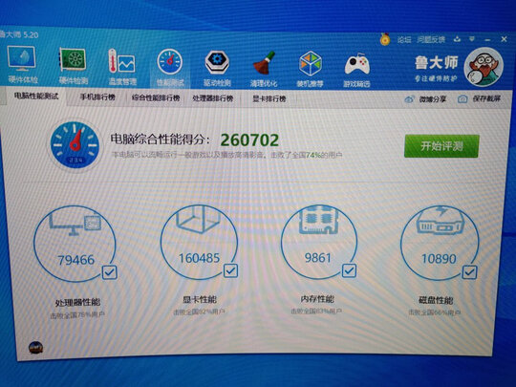Open the 问题反馈 feedback link
The width and height of the screenshot is (516, 387).
[431, 39]
